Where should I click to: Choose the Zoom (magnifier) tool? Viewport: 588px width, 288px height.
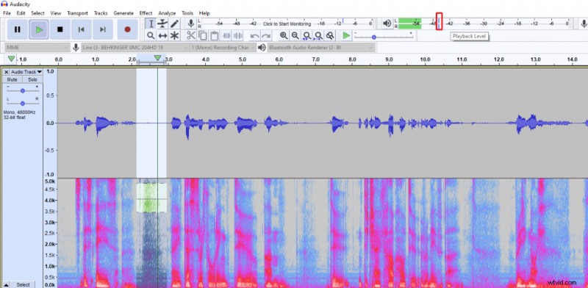(x=151, y=35)
